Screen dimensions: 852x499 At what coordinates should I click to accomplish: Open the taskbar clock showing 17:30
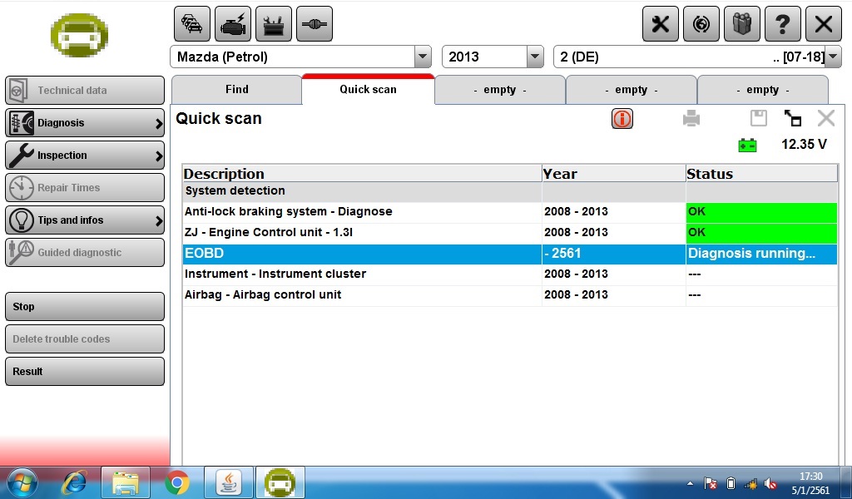(810, 483)
